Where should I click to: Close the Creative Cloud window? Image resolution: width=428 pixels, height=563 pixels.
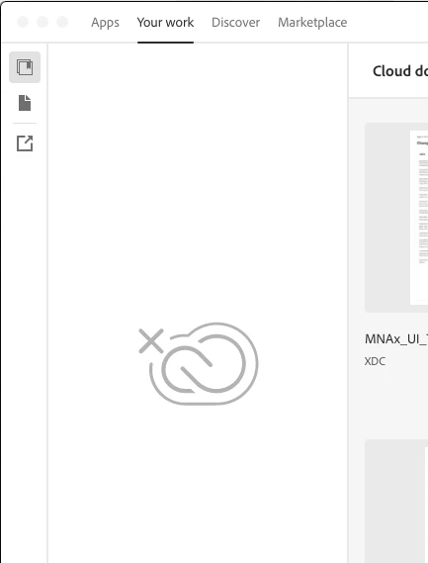[x=23, y=22]
